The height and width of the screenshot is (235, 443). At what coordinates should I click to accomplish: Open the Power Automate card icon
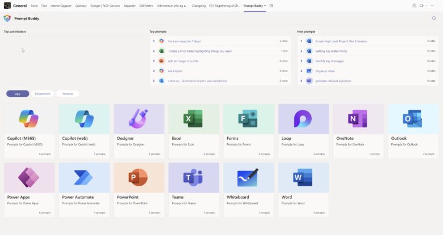coord(83,177)
